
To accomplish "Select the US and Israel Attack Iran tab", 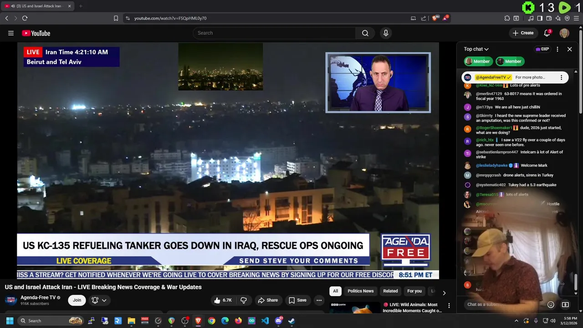I will pyautogui.click(x=38, y=6).
